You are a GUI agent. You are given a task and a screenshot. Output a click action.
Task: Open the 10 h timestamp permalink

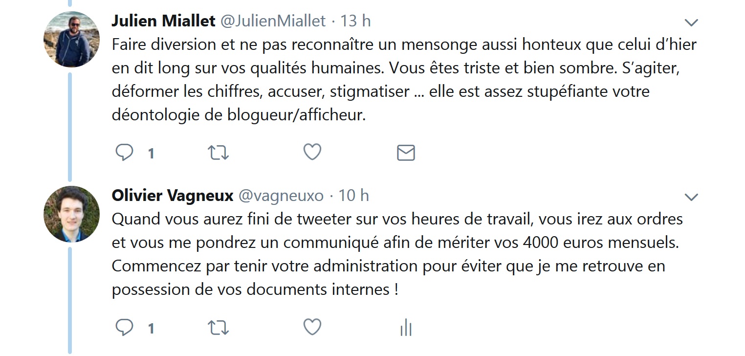tap(353, 196)
